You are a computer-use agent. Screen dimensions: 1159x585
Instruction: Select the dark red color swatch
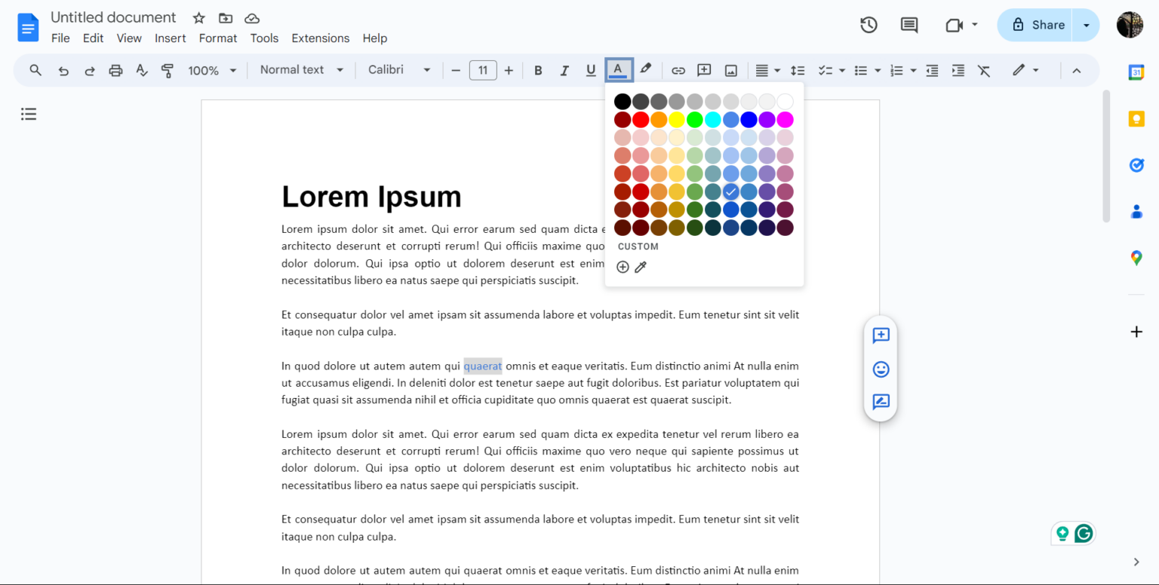click(623, 119)
